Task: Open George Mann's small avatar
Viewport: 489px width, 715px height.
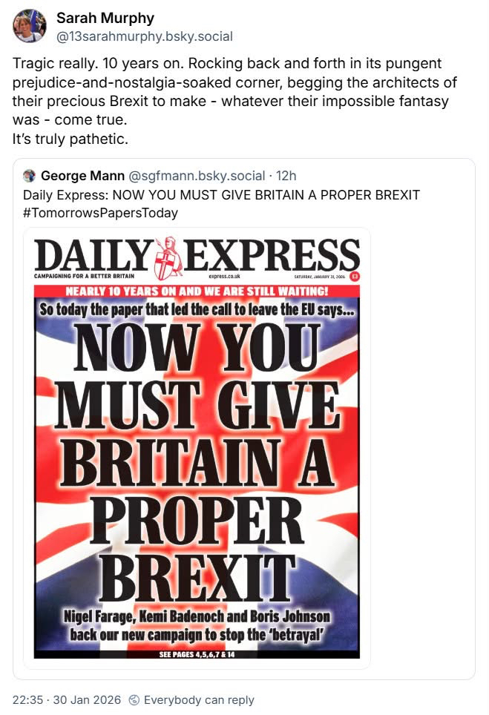Action: (x=30, y=176)
